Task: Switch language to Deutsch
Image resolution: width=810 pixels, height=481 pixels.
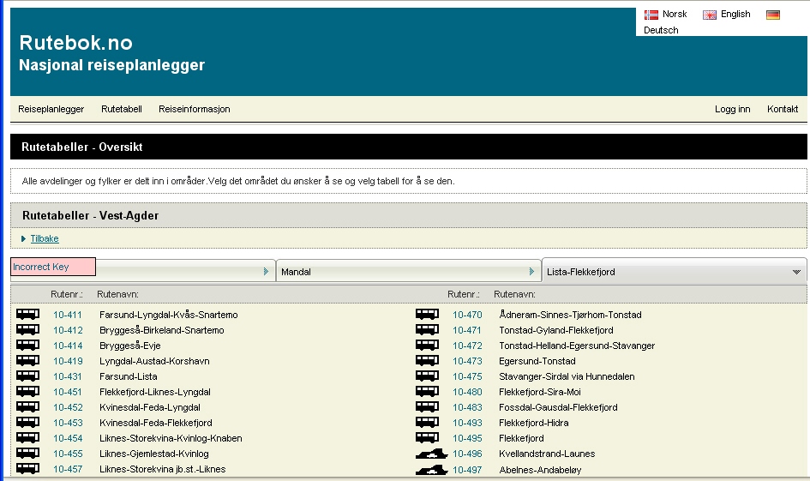Action: click(x=661, y=30)
